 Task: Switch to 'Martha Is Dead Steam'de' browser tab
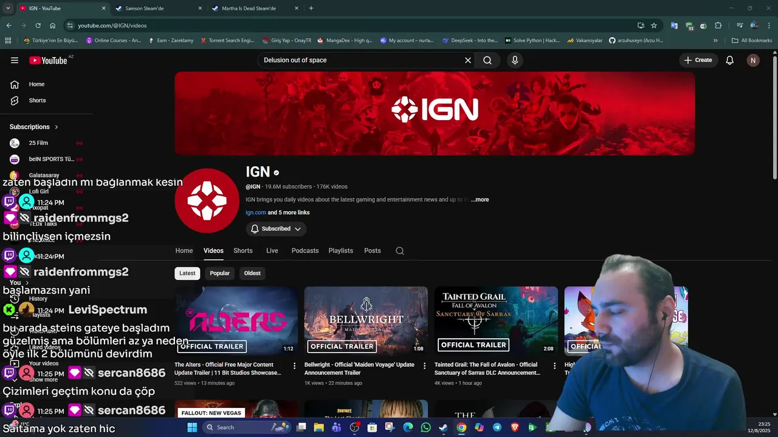click(x=255, y=8)
